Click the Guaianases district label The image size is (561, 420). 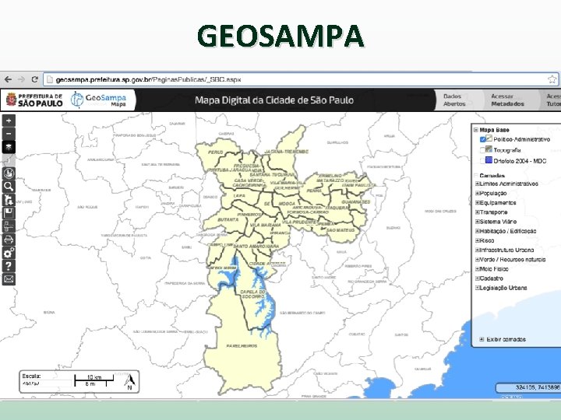pos(355,201)
